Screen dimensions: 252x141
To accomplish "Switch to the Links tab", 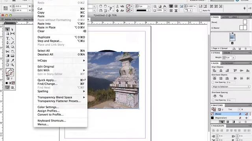I will 234,17.
